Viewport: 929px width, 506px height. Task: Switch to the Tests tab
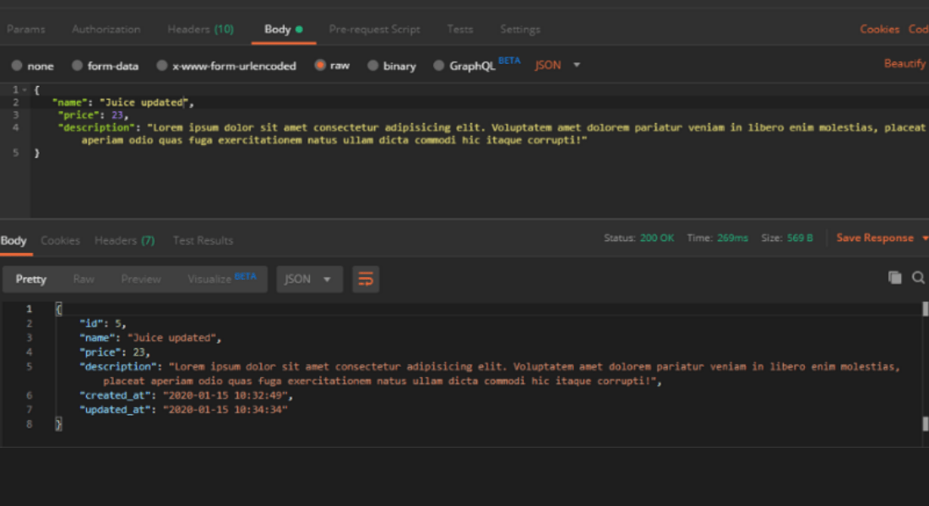coord(459,29)
